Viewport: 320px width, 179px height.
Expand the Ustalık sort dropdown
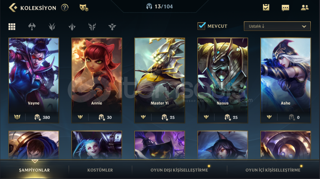click(x=277, y=26)
